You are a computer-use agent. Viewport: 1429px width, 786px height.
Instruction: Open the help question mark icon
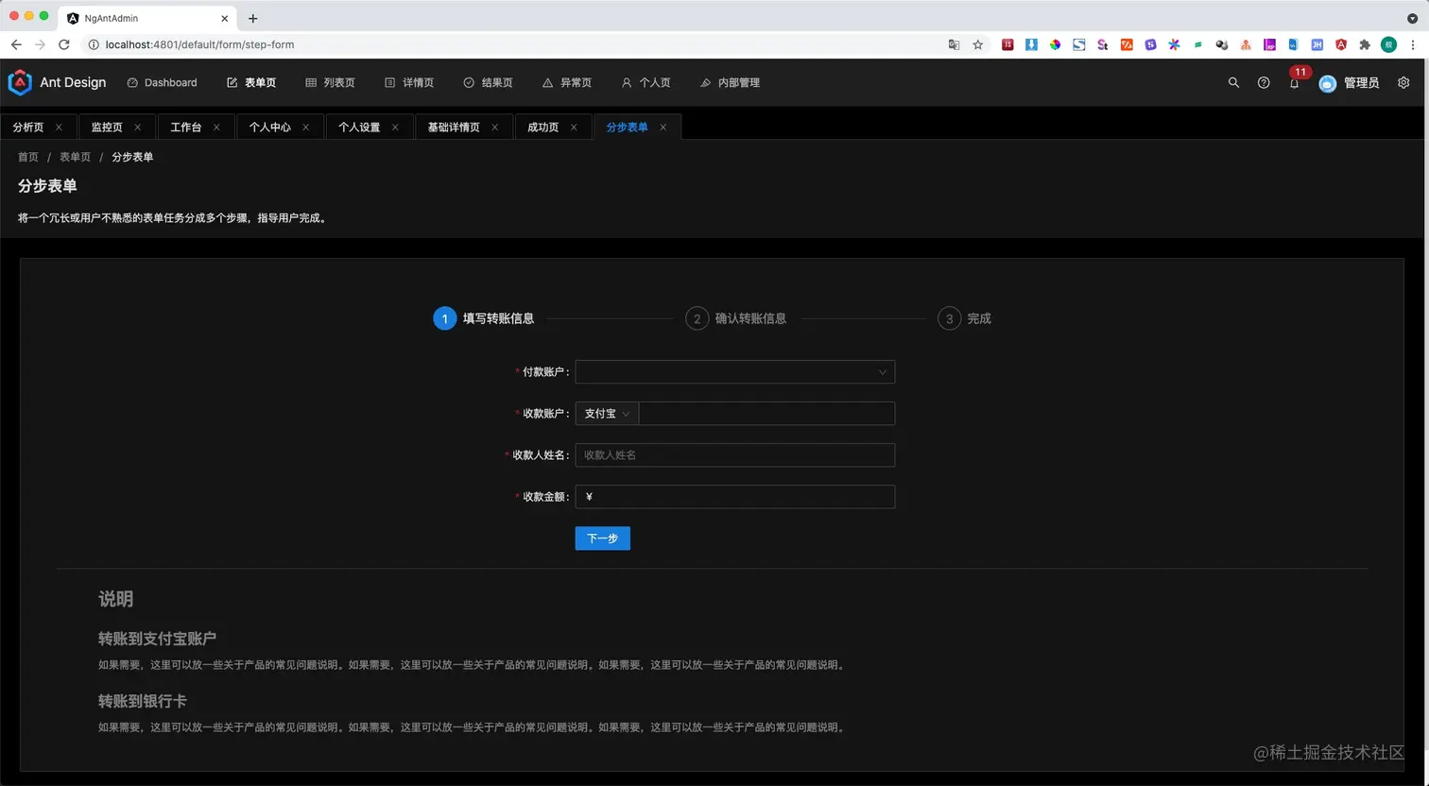pyautogui.click(x=1264, y=83)
